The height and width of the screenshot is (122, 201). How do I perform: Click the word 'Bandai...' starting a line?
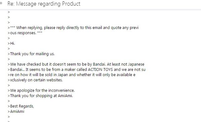pyautogui.click(x=17, y=69)
